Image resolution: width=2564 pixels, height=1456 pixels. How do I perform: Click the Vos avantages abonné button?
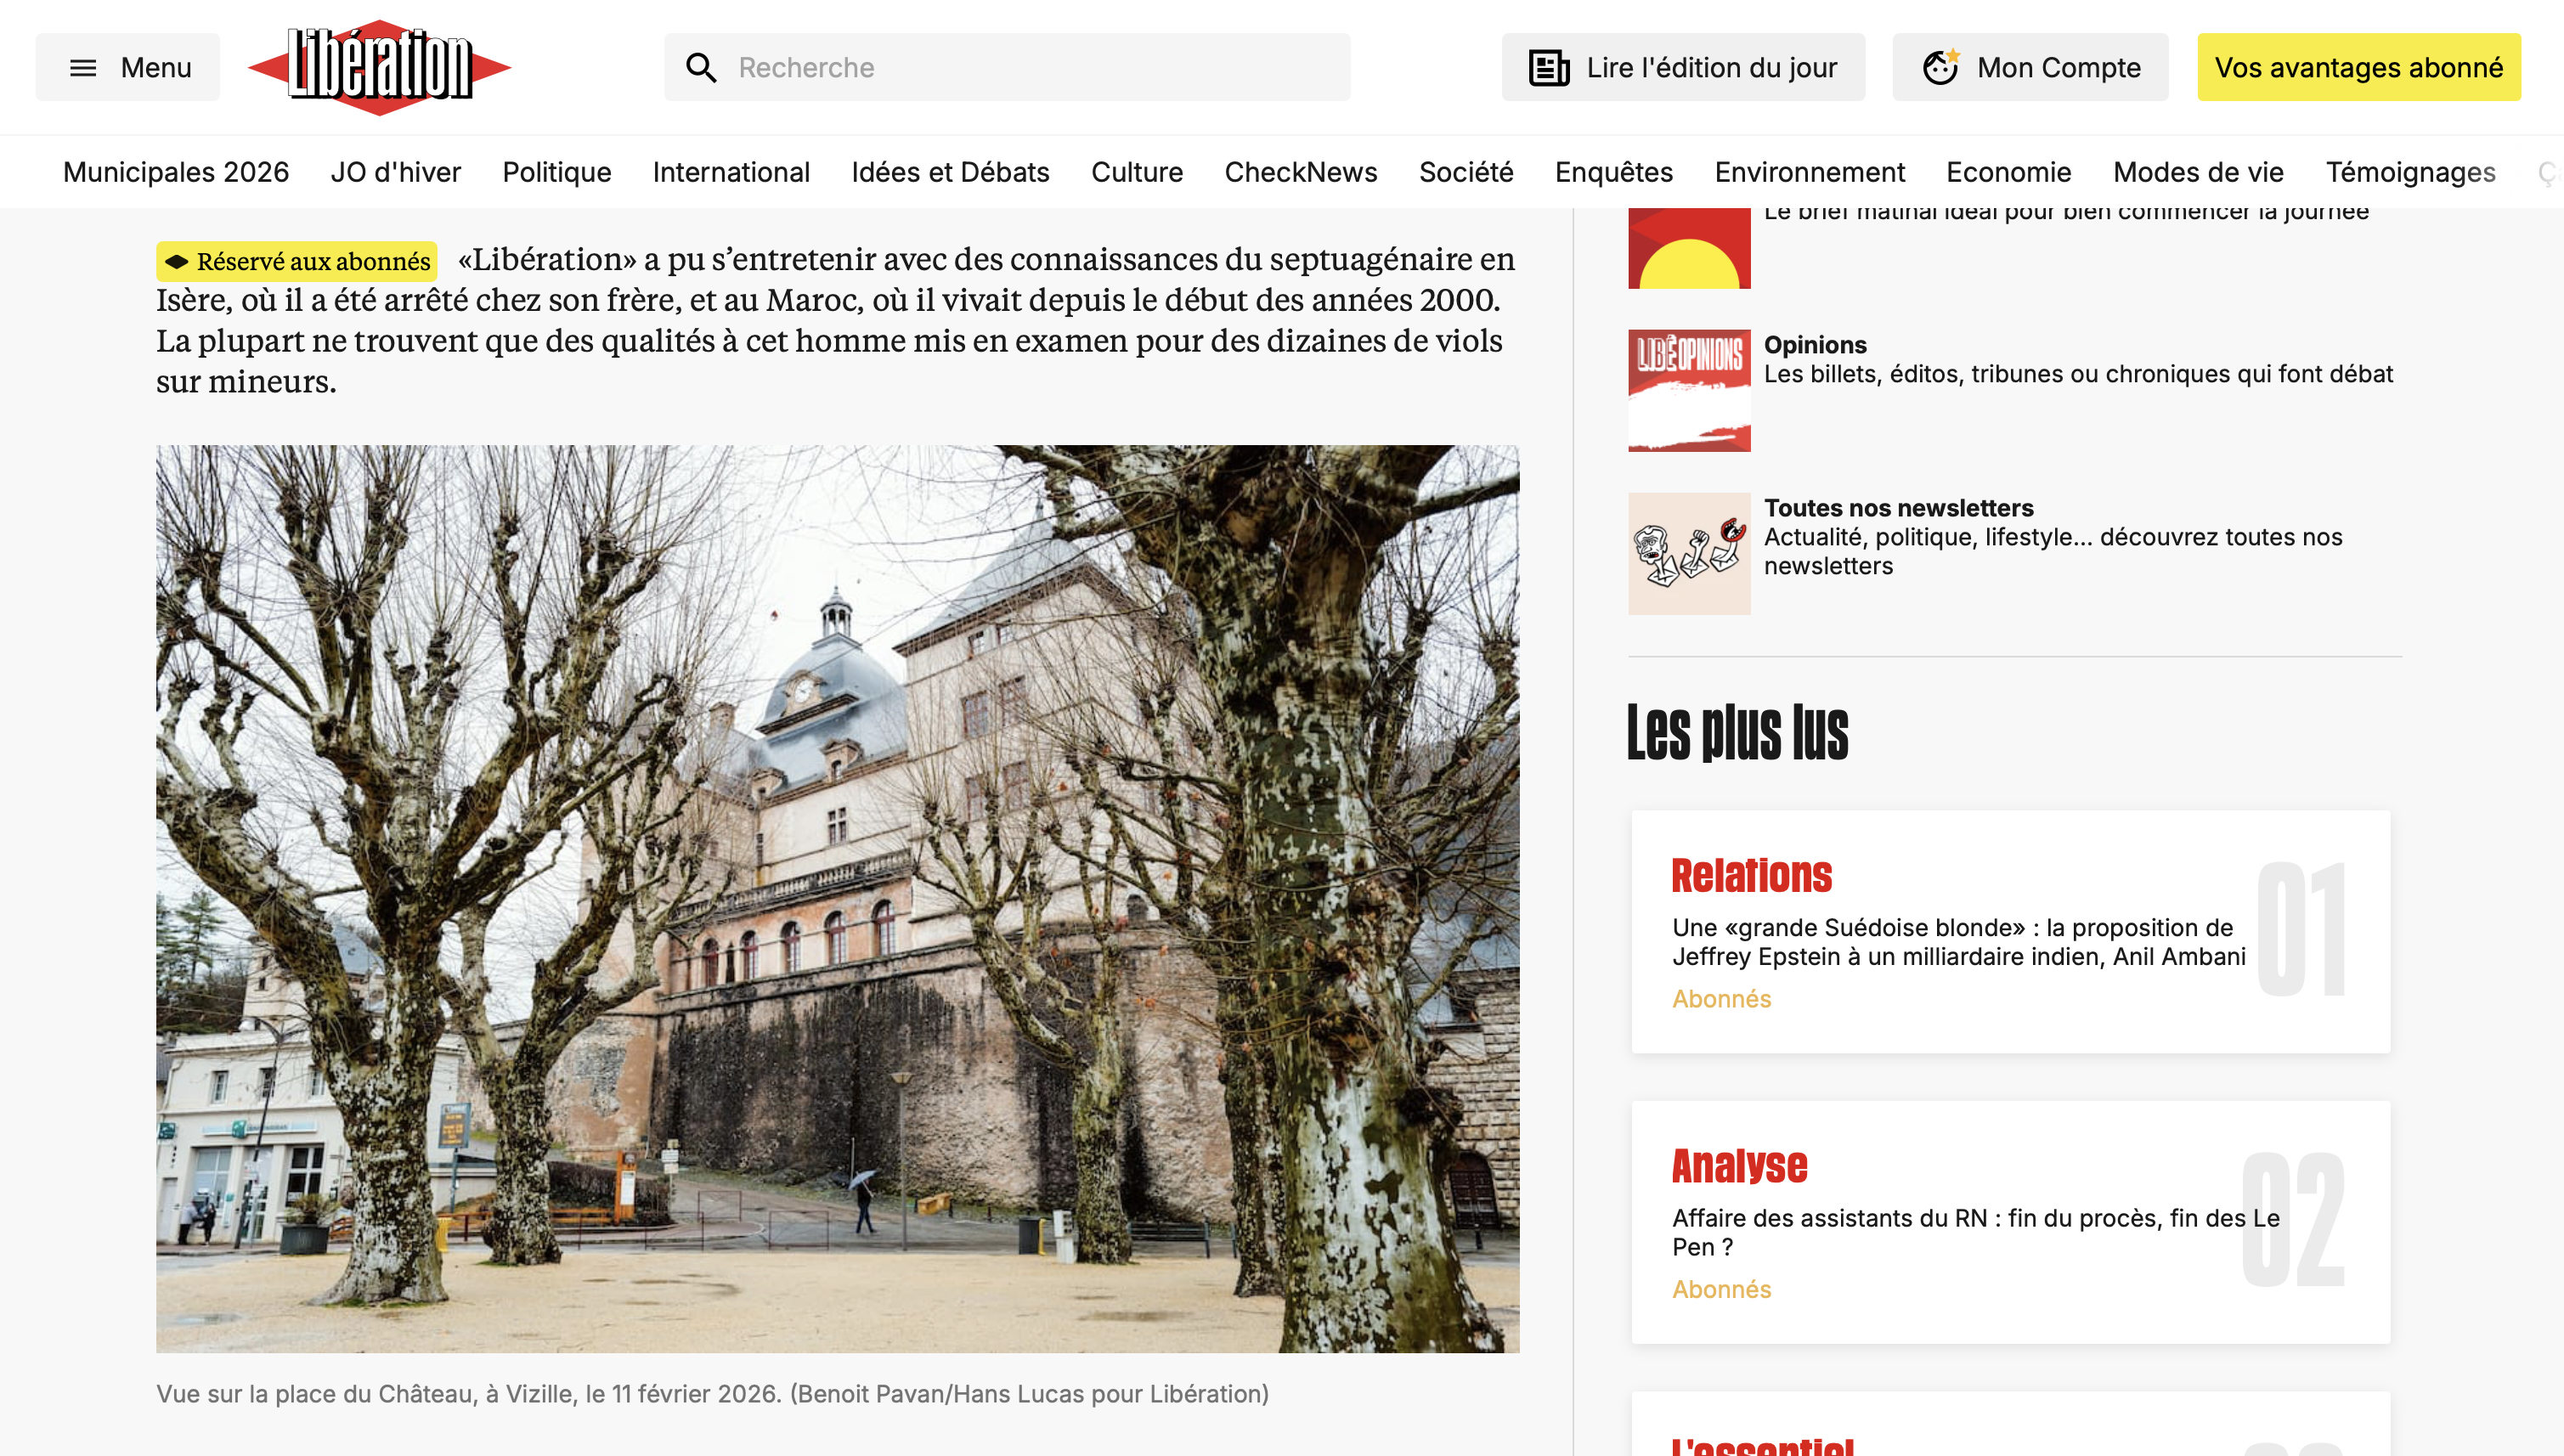click(x=2358, y=68)
